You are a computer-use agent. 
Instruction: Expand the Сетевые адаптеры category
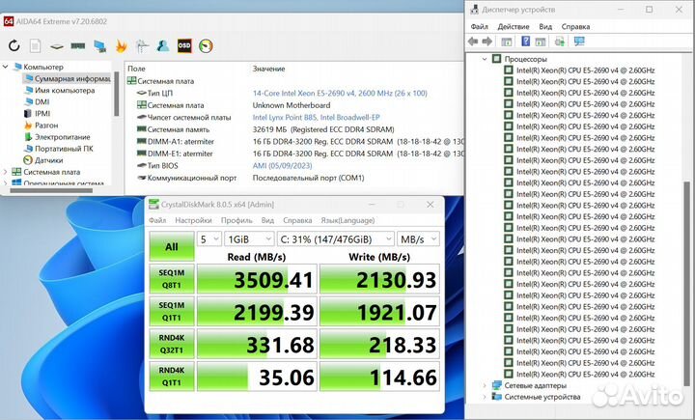[x=485, y=385]
